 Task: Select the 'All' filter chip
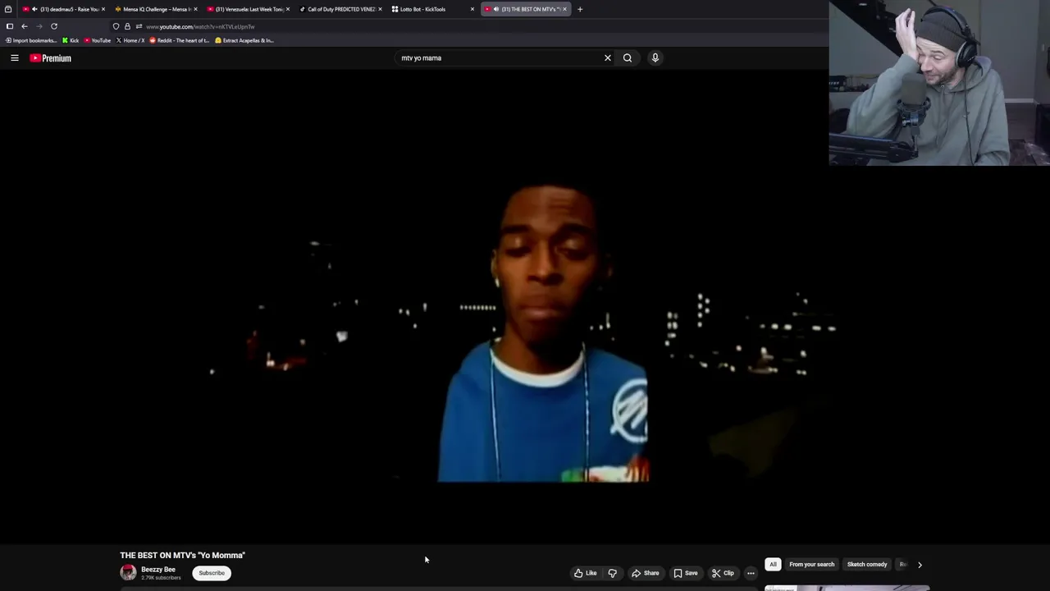(773, 565)
